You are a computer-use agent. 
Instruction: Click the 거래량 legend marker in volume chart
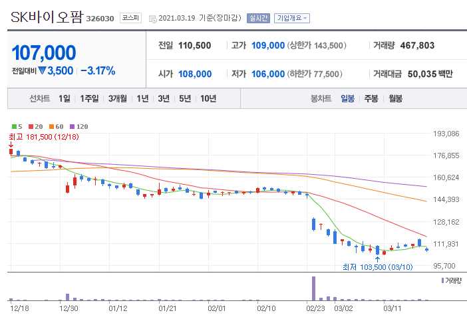tap(442, 280)
